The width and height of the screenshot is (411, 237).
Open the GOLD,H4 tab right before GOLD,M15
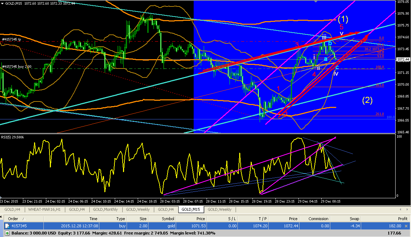[166, 209]
